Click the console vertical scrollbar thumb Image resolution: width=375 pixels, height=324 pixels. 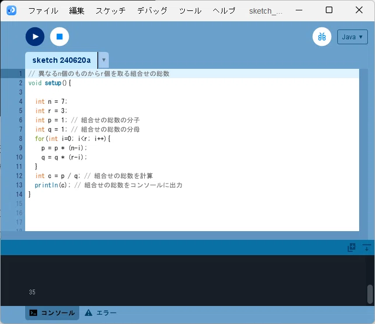370,294
